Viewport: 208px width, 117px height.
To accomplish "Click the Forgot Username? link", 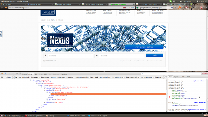I will (x=125, y=61).
